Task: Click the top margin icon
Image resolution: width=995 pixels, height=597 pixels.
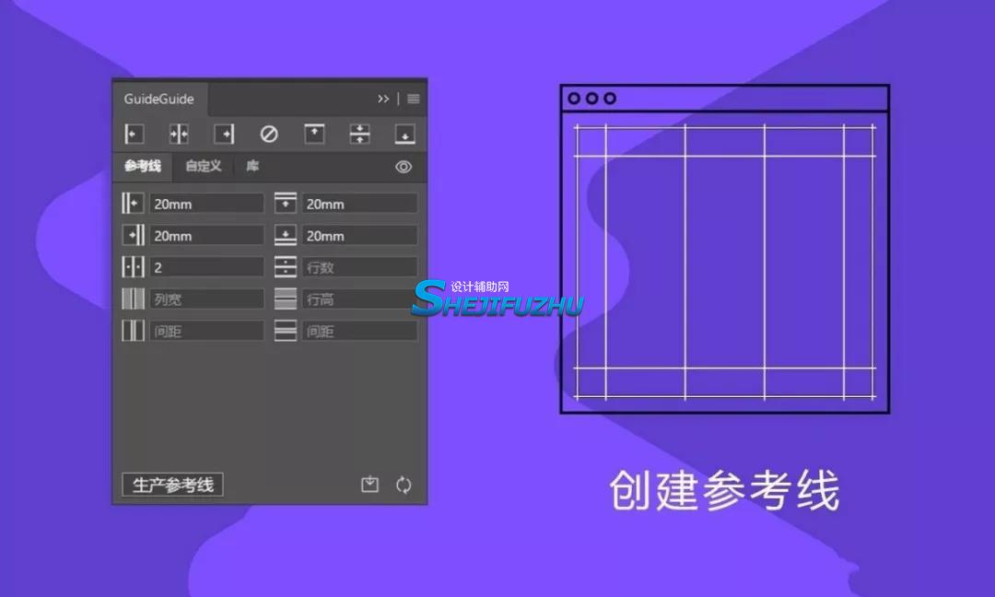Action: [286, 203]
